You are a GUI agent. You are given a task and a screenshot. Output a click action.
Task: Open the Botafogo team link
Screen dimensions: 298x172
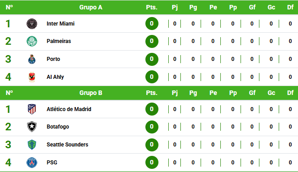[x=58, y=126]
